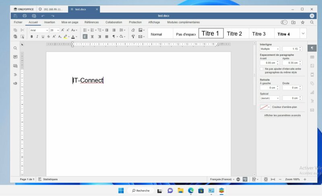Click the Justify alignment icon

coord(107,37)
